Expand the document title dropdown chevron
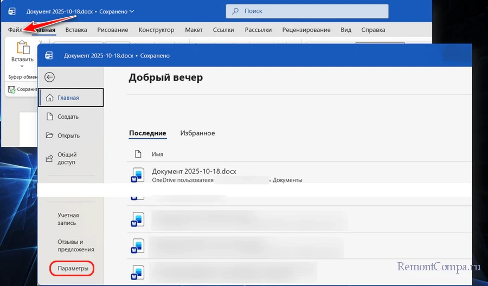 pos(132,11)
